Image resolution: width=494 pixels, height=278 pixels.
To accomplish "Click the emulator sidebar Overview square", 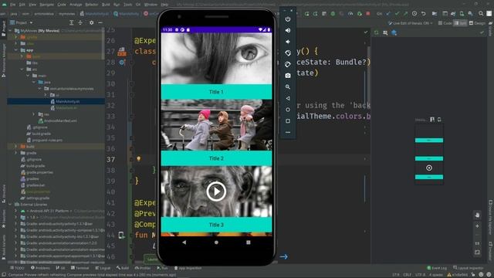I will pos(288,121).
